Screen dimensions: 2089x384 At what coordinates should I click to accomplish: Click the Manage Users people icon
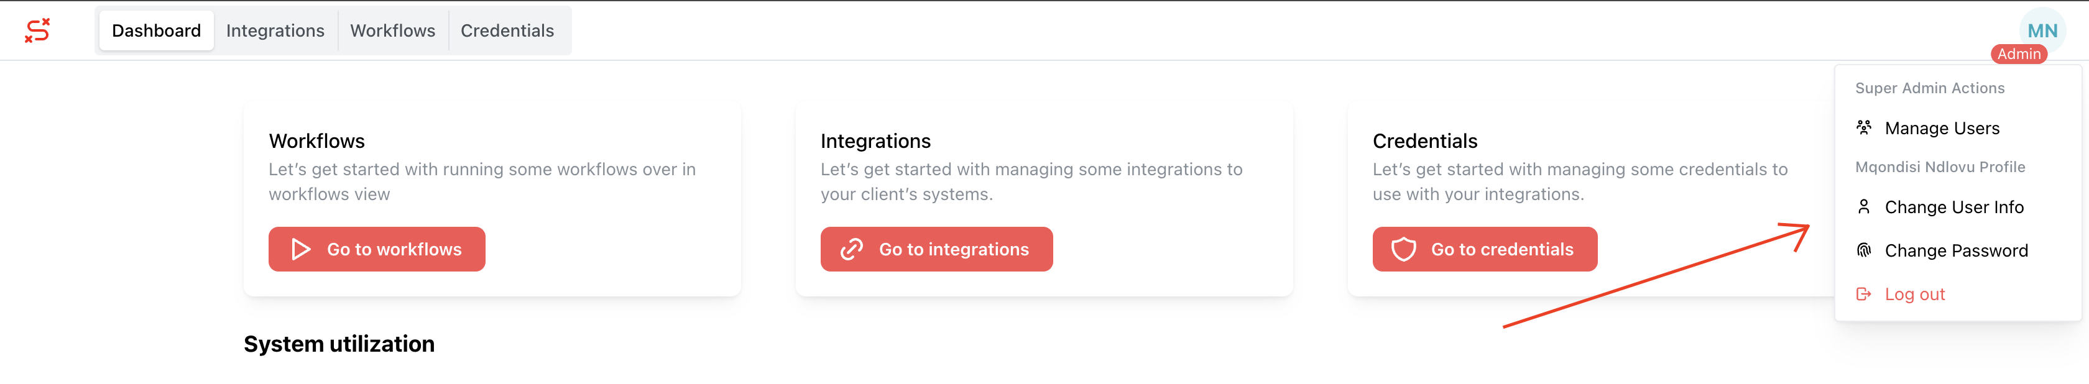pos(1863,128)
